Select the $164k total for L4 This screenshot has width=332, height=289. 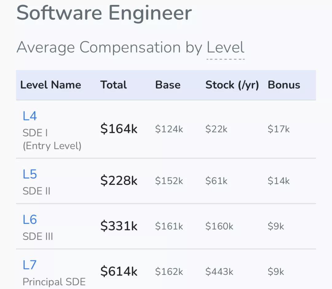(119, 129)
